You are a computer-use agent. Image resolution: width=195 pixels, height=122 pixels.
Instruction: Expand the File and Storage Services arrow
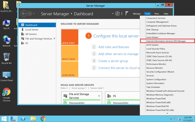point(54,38)
